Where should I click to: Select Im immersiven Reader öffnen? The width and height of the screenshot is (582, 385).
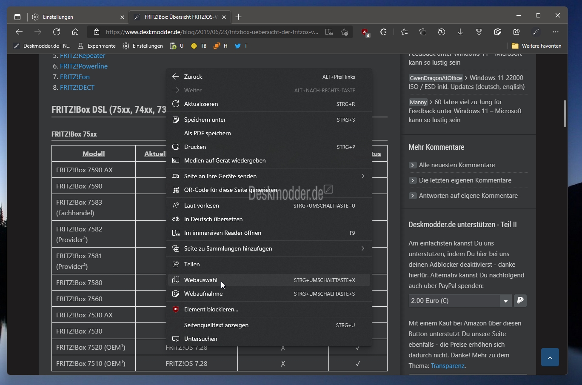pos(269,233)
